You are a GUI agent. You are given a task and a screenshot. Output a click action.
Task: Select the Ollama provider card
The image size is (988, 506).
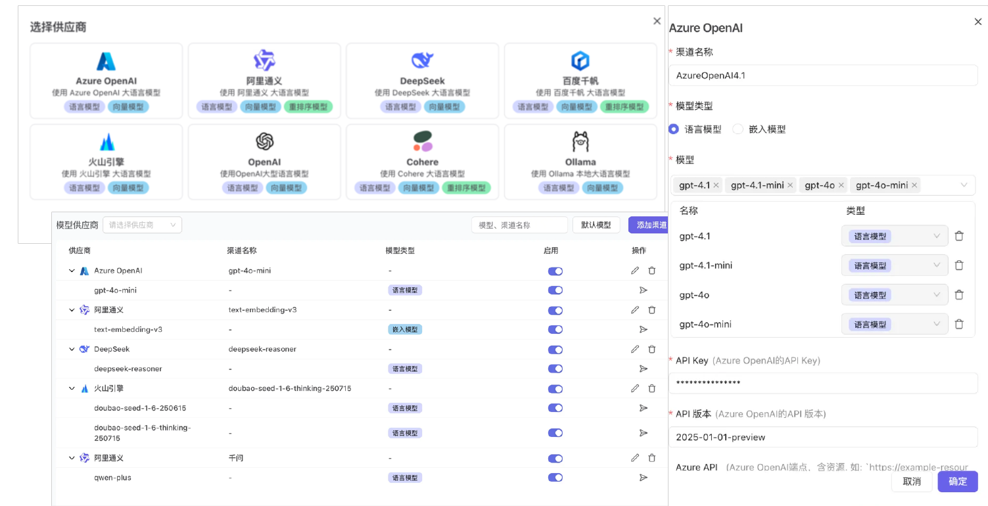pos(580,162)
